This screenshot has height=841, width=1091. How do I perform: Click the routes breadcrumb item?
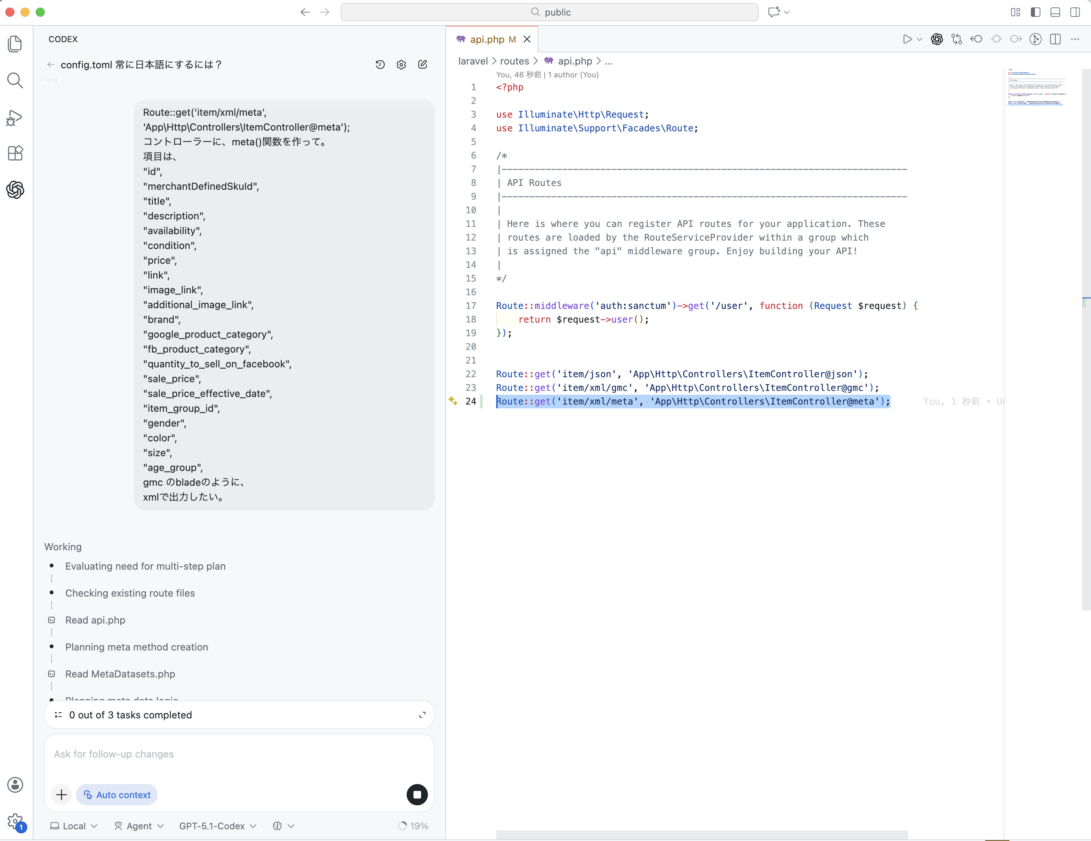[x=514, y=61]
